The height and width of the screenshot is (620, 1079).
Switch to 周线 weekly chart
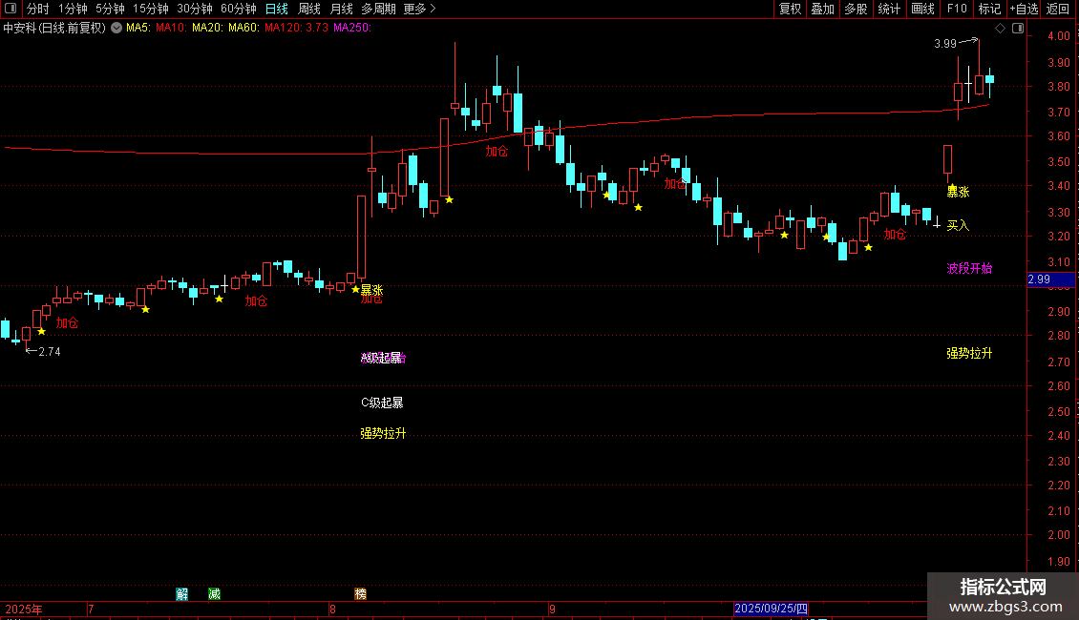click(x=309, y=9)
